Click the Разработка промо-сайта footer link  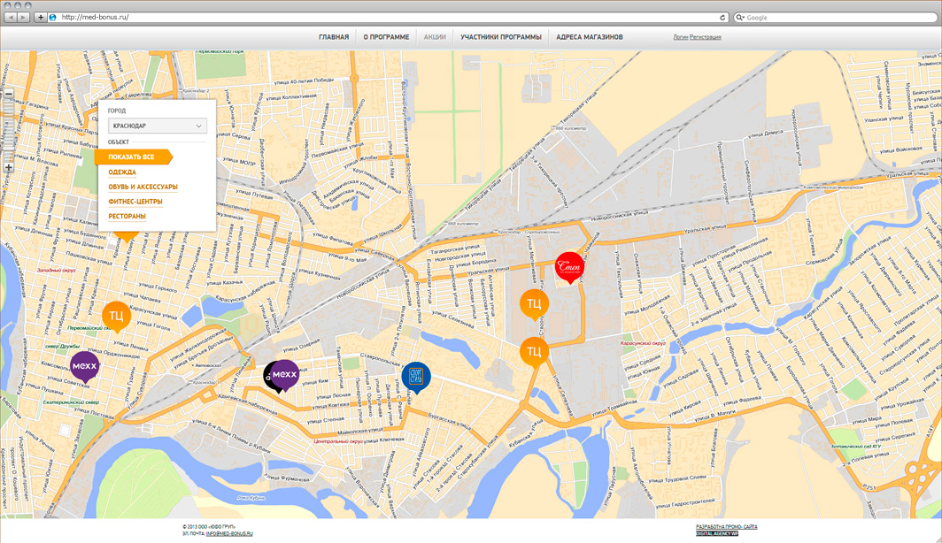(x=726, y=527)
